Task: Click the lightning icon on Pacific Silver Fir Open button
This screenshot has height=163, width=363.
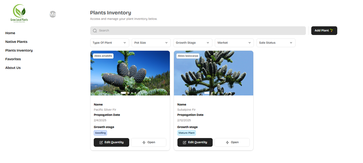Action: 144,142
